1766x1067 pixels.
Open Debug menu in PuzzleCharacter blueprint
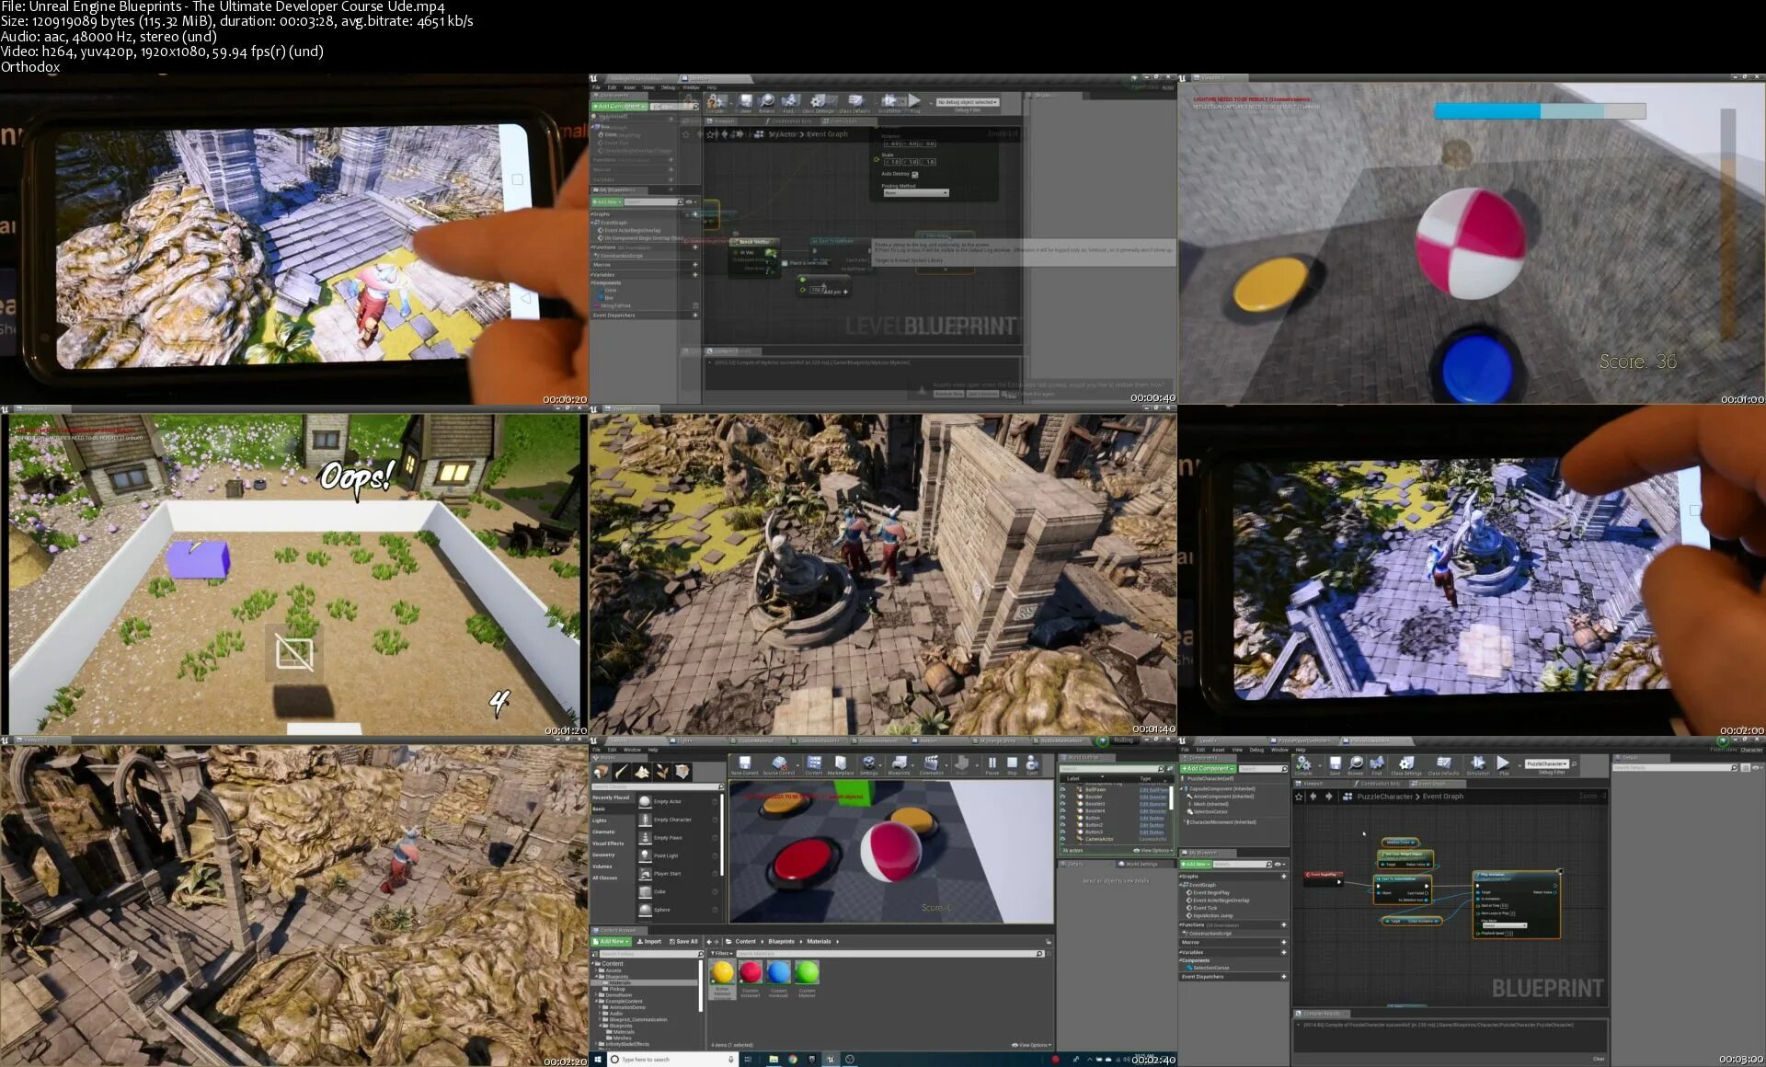(1256, 750)
